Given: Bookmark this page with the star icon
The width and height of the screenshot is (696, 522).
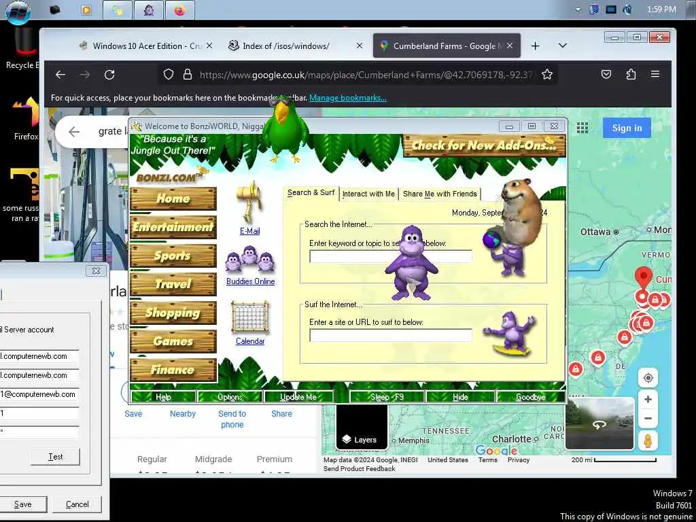Looking at the screenshot, I should click(x=547, y=75).
